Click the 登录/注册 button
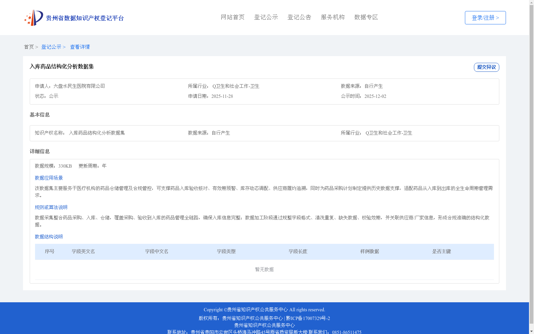534x334 pixels. [485, 18]
